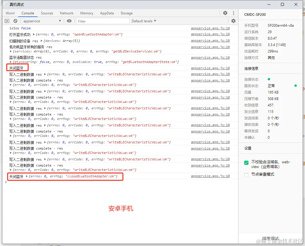Viewport: 305px width, 246px height.
Task: Select traffic value 195 KB
Action: coord(273,92)
